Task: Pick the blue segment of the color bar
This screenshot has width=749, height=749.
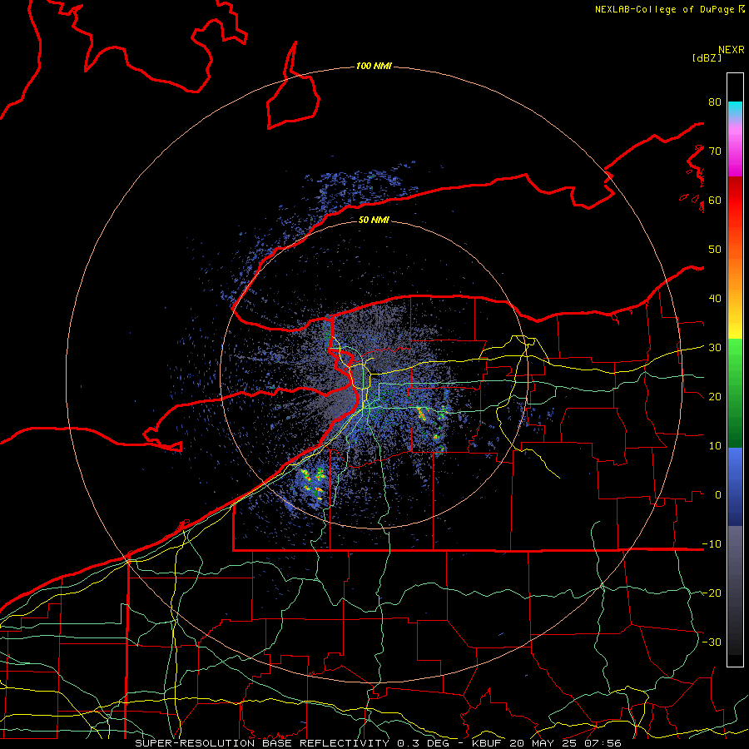Action: 735,486
